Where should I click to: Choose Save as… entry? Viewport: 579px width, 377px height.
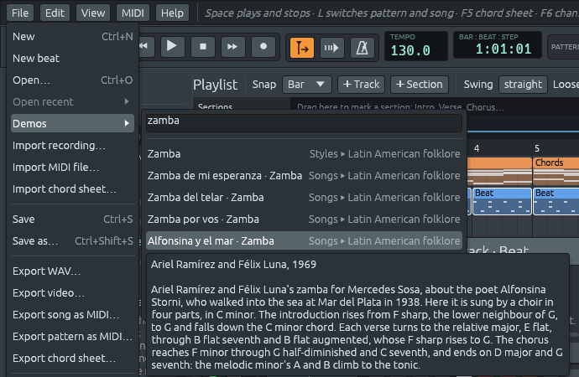click(x=72, y=240)
